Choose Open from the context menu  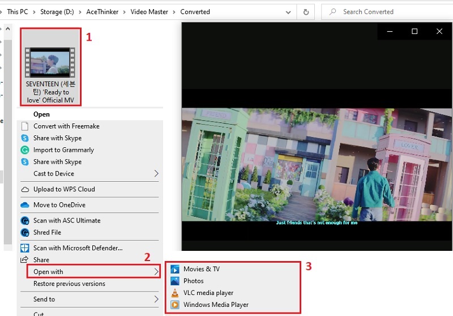(90, 114)
